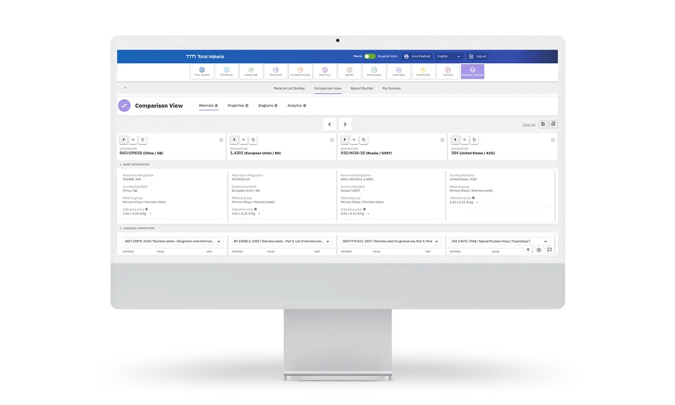Expand the Indicative price details for 06Cr19Ni10
This screenshot has width=675, height=405.
coord(150,214)
